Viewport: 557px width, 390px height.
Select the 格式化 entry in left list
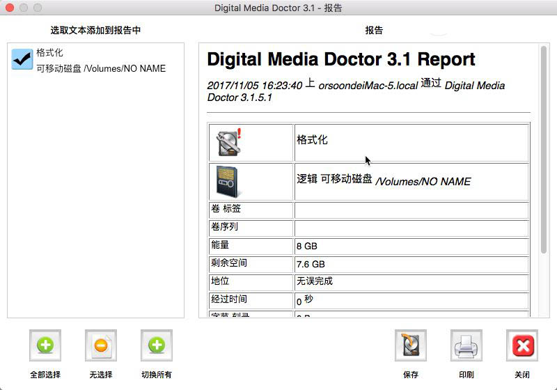(49, 52)
